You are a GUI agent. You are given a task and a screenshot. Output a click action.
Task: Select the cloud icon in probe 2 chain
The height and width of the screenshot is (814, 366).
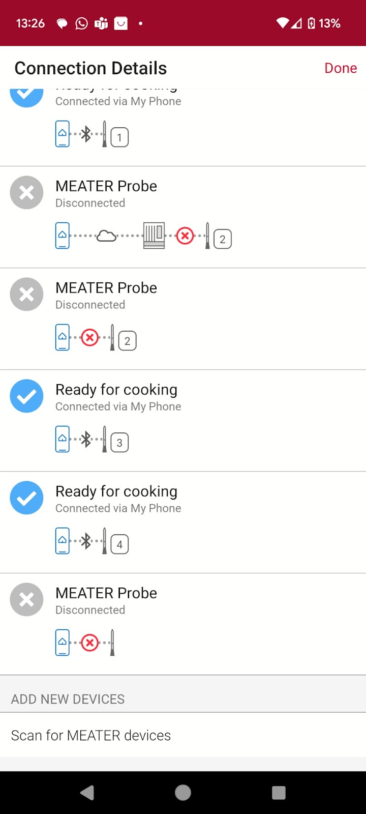(x=106, y=236)
